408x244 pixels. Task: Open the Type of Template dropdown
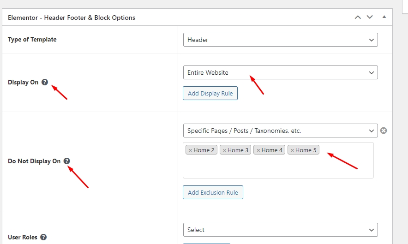pyautogui.click(x=280, y=40)
